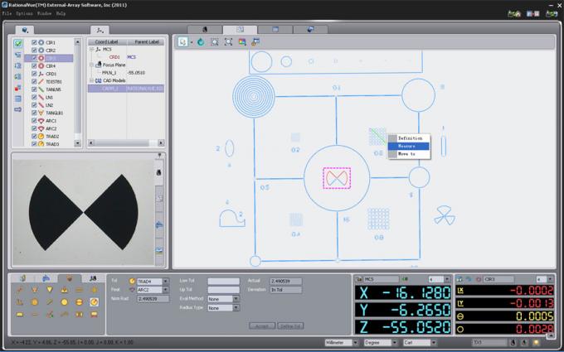Click the vertical slider beside the camera image

coord(159,212)
